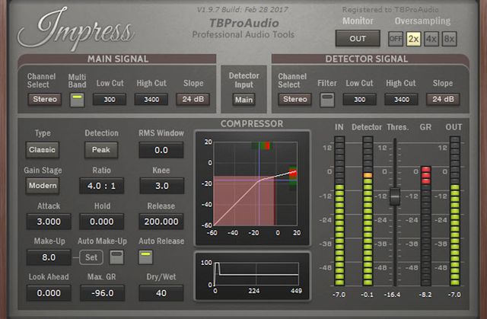487x319 pixels.
Task: Turn oversampling OFF
Action: [396, 39]
